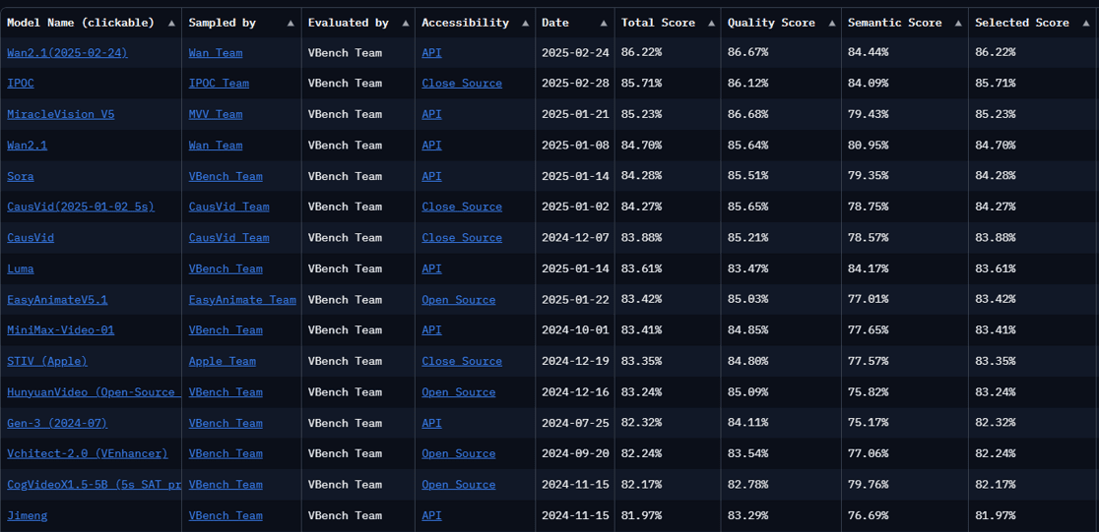Click the Semantic Score column header text
The image size is (1099, 532).
895,23
